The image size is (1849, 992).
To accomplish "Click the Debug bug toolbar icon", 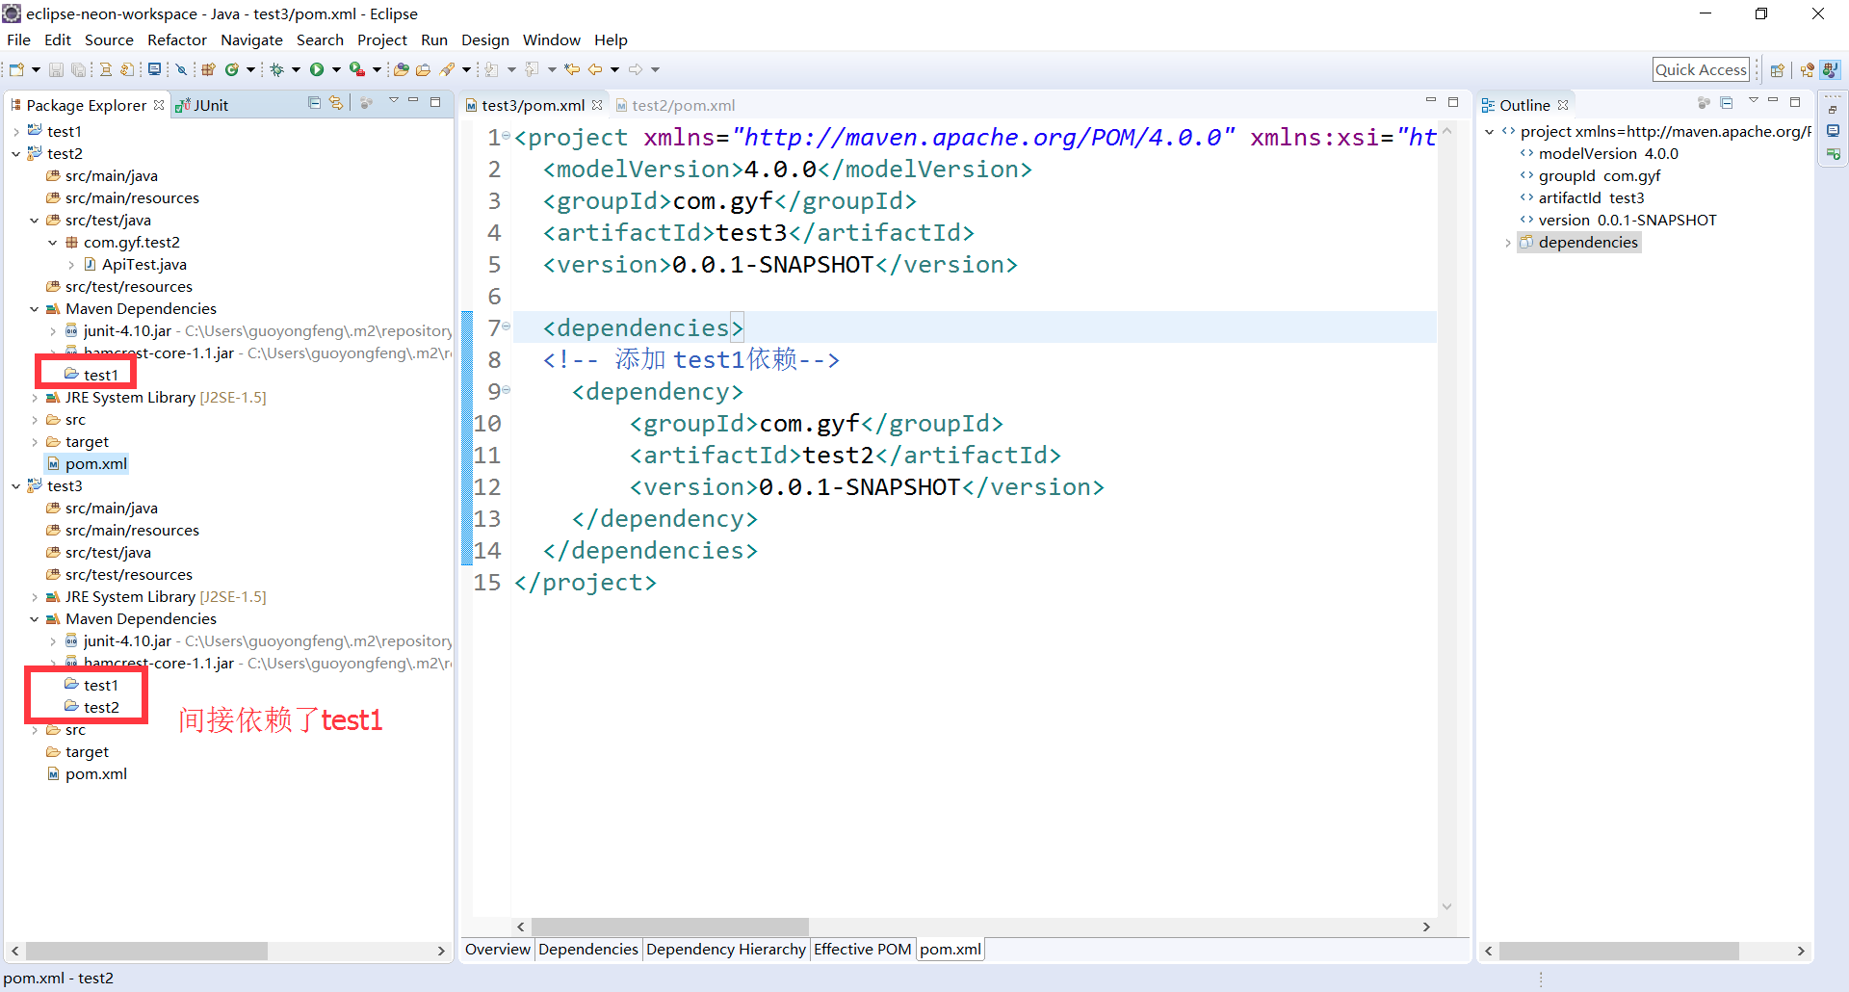I will pyautogui.click(x=277, y=69).
